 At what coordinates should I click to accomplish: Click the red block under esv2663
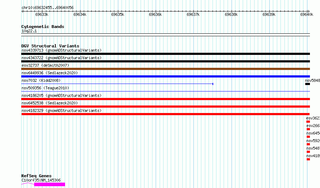pos(308,129)
